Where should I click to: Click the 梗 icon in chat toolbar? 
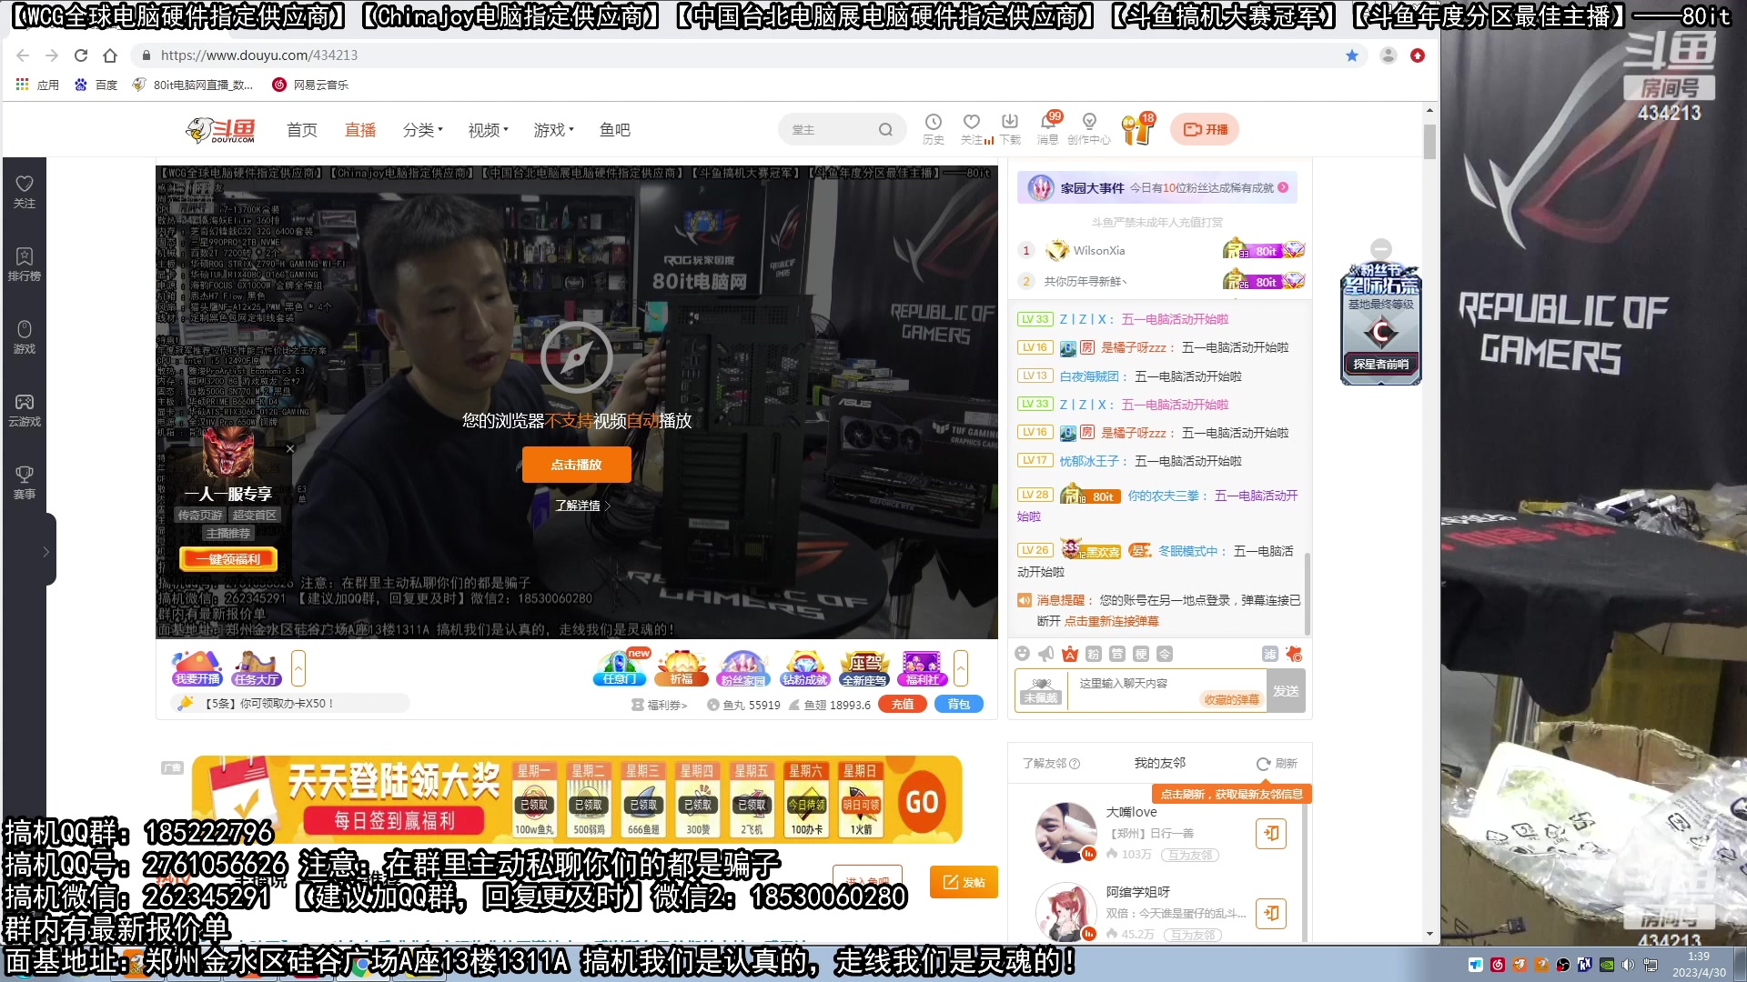pyautogui.click(x=1141, y=654)
